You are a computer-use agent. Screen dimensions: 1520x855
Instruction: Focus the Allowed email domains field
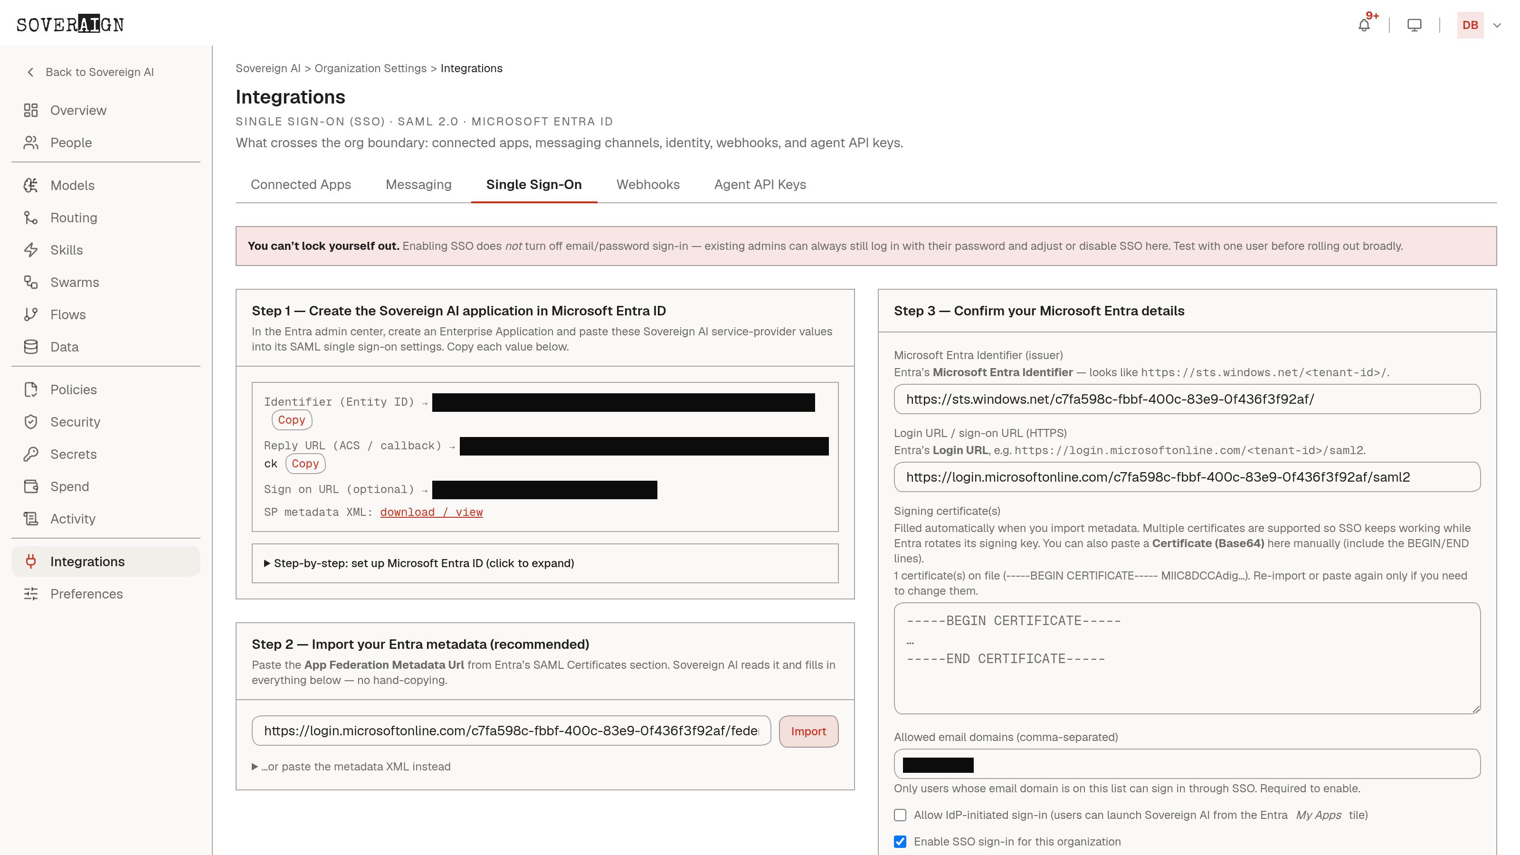point(1187,763)
